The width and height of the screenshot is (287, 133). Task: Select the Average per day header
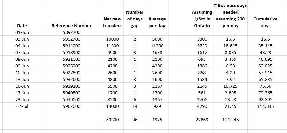click(x=157, y=22)
